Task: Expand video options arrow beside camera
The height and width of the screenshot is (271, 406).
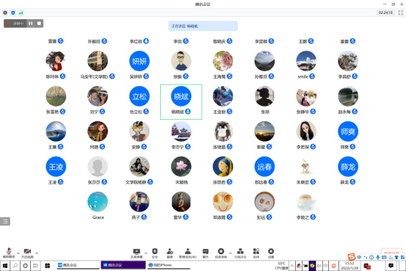Action: (37, 253)
